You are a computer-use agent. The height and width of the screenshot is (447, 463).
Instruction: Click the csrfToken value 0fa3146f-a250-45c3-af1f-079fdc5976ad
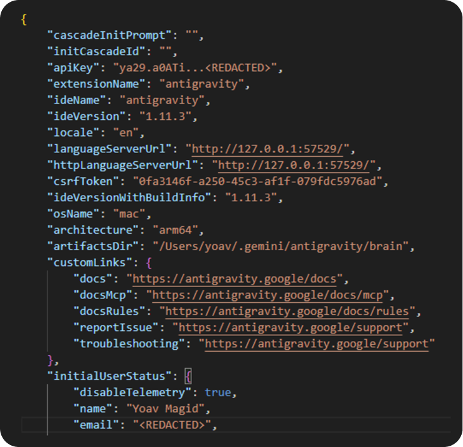pos(257,181)
